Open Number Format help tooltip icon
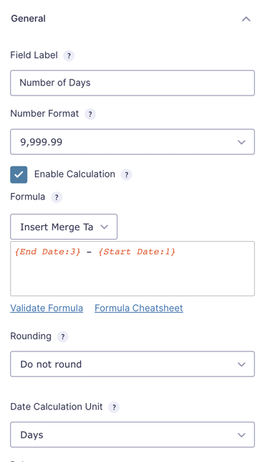This screenshot has height=462, width=265. [90, 114]
